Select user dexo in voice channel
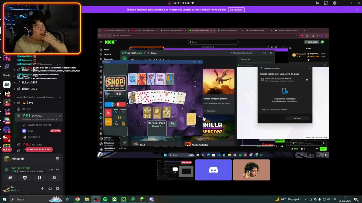Viewport: 362px width, 203px height. (x=31, y=131)
